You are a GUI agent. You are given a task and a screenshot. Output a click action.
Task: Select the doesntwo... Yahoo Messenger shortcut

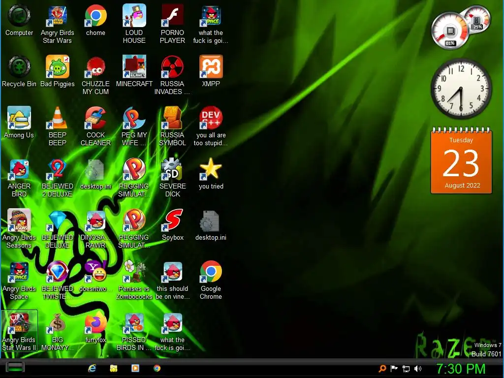(x=95, y=276)
